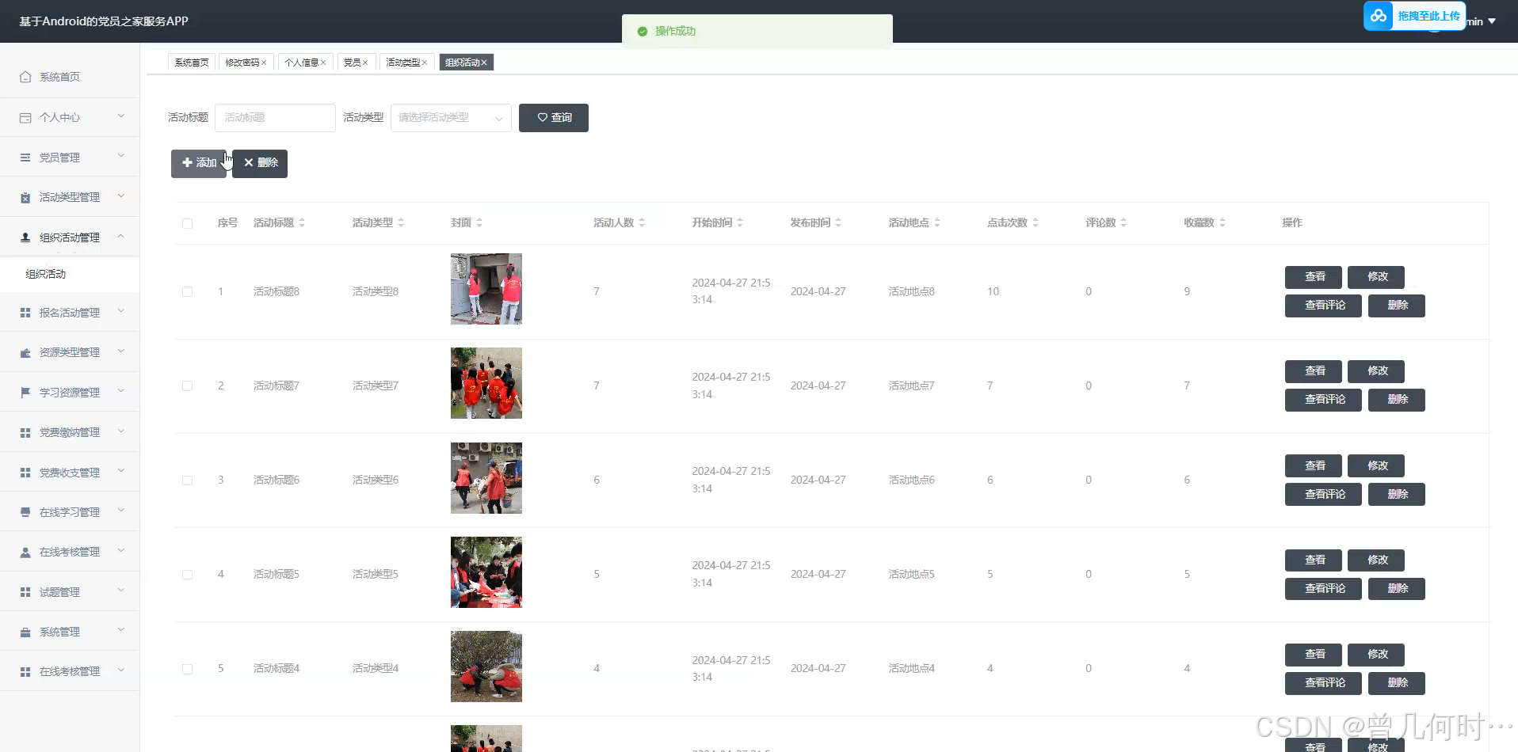Click the 删除 batch delete button above table
Viewport: 1518px width, 752px height.
pyautogui.click(x=260, y=163)
